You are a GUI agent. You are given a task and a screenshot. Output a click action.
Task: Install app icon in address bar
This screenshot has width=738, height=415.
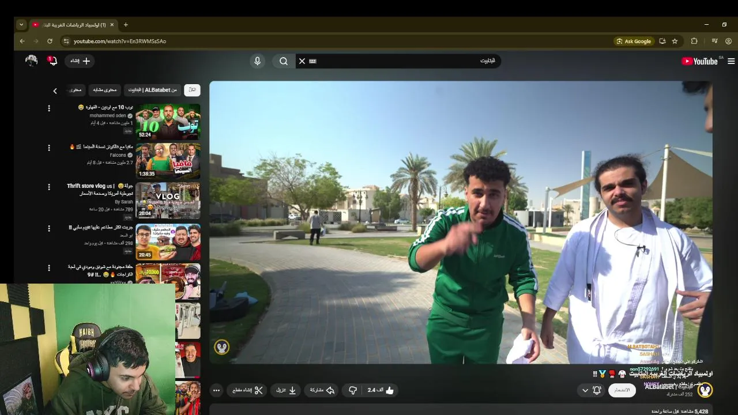[x=662, y=41]
